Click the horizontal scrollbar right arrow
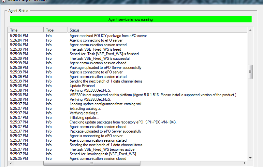 coord(244,163)
